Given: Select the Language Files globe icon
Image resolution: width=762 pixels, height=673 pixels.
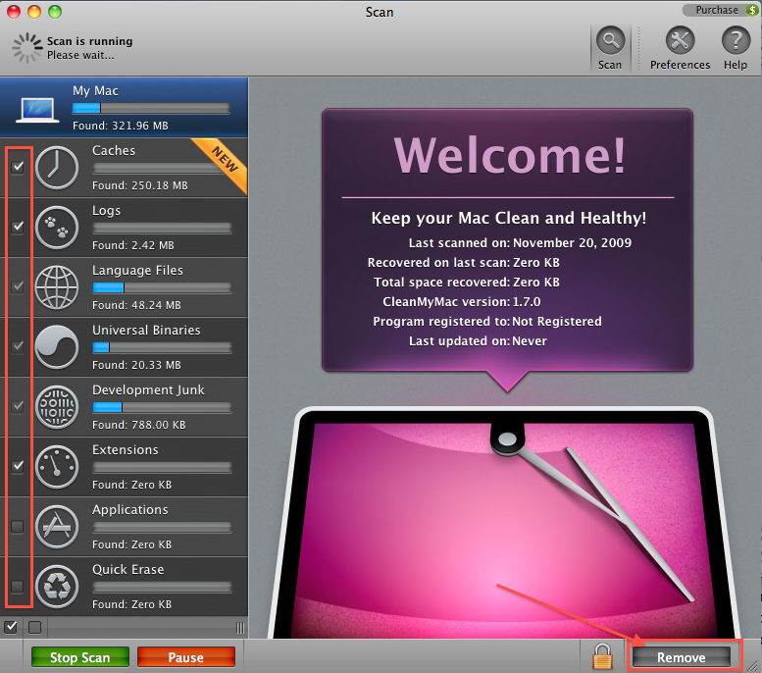Looking at the screenshot, I should (56, 287).
